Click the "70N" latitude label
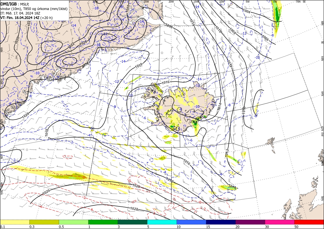This screenshot has height=229, width=324. [x=298, y=2]
